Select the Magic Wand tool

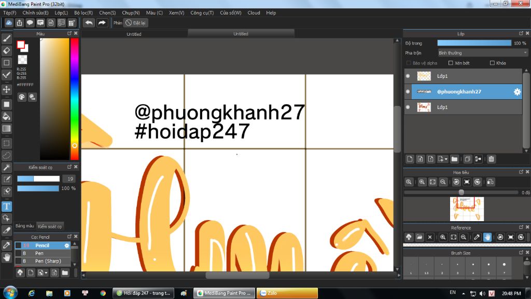coord(6,167)
